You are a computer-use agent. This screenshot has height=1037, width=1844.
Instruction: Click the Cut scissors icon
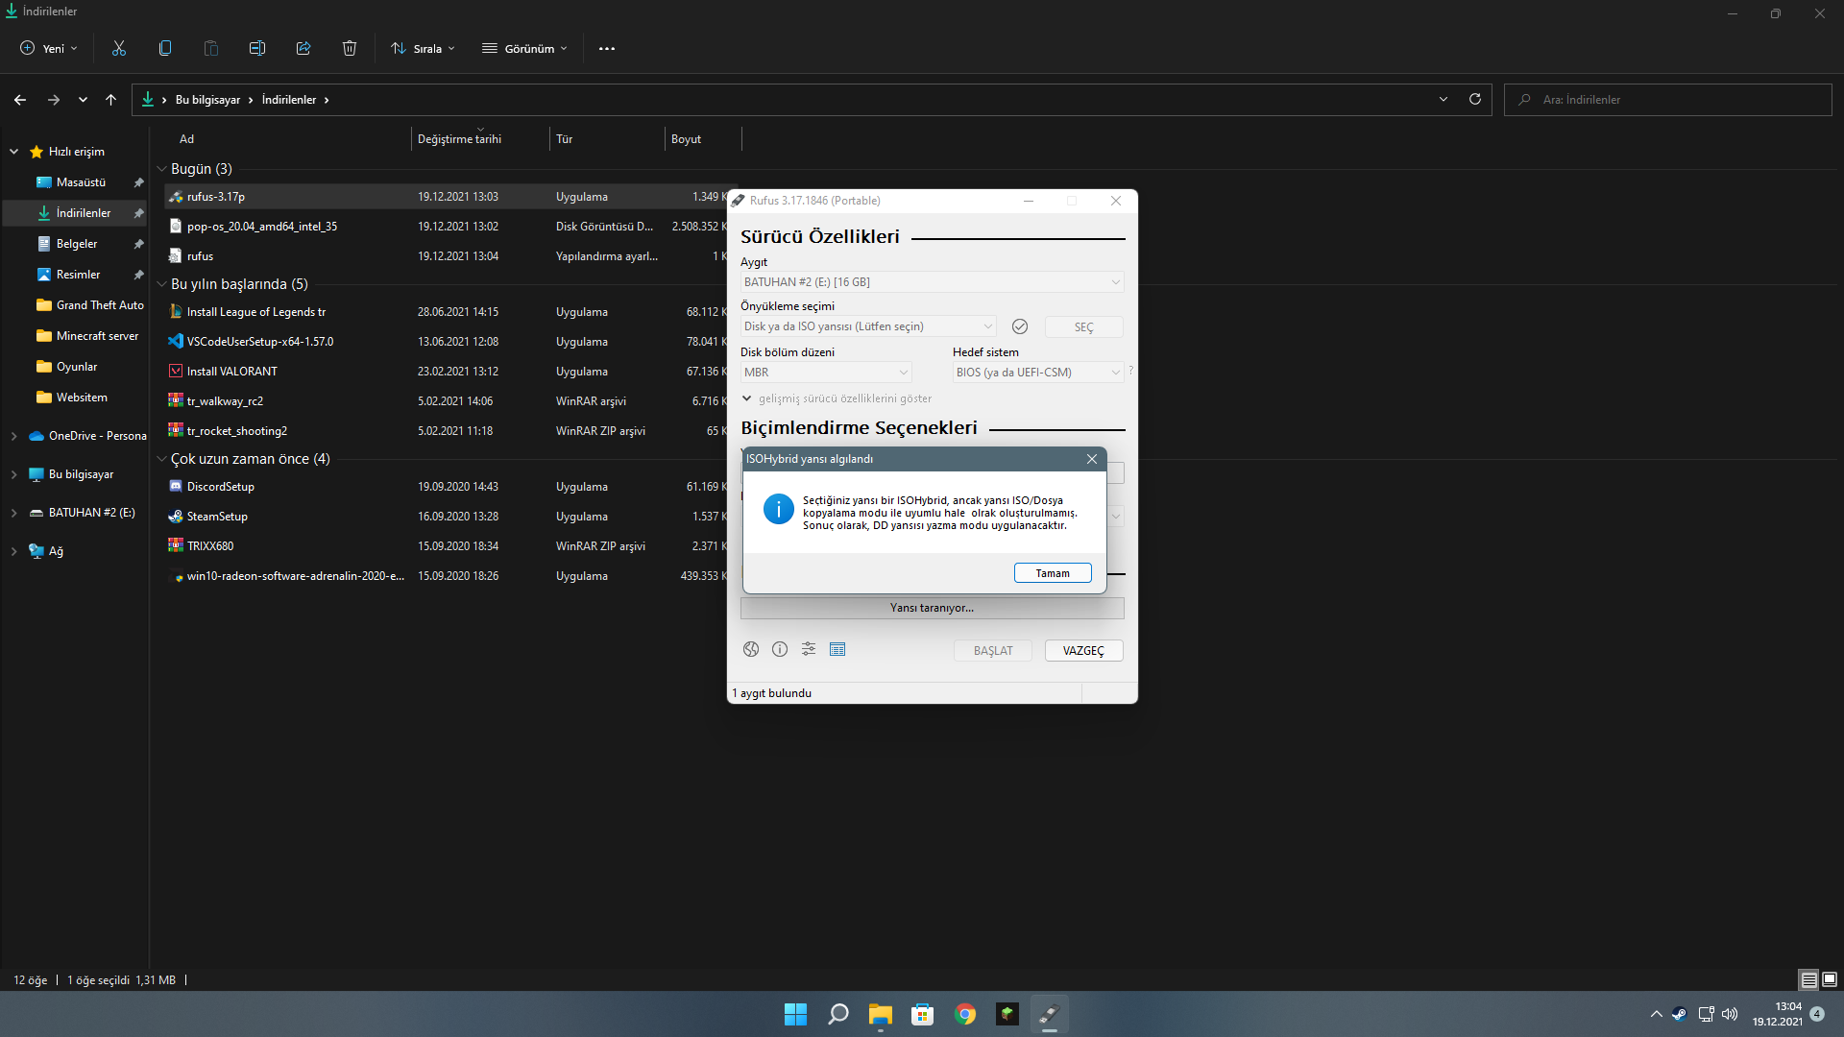(119, 48)
